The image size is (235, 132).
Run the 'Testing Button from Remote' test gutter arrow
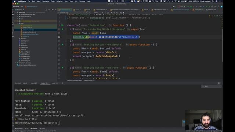click(62, 45)
